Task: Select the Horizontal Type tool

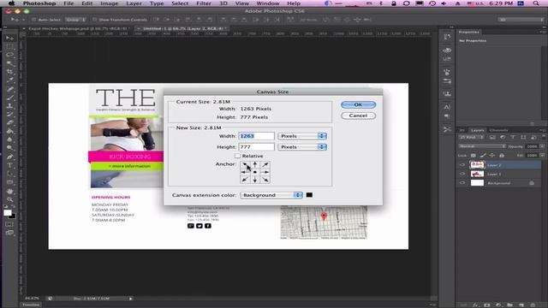Action: point(9,165)
